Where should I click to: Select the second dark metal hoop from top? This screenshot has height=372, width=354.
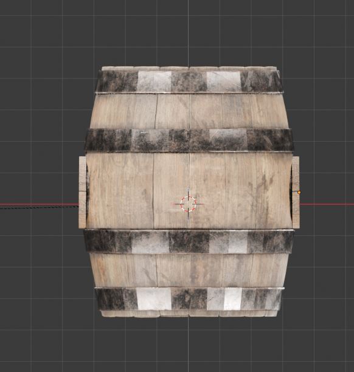pos(189,140)
